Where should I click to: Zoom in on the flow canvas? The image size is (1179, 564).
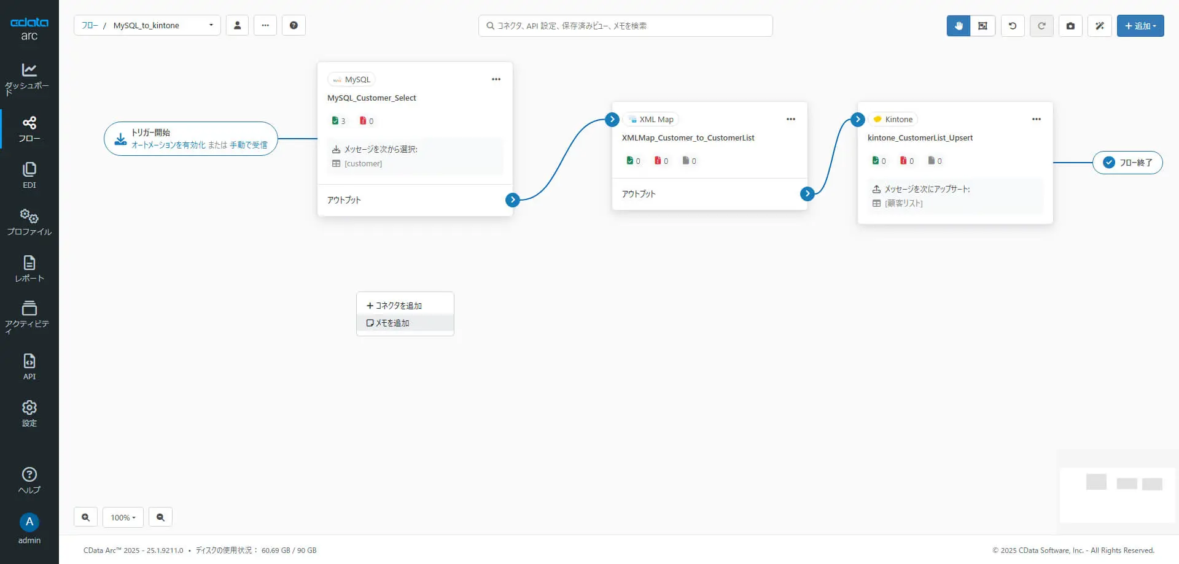(x=85, y=517)
